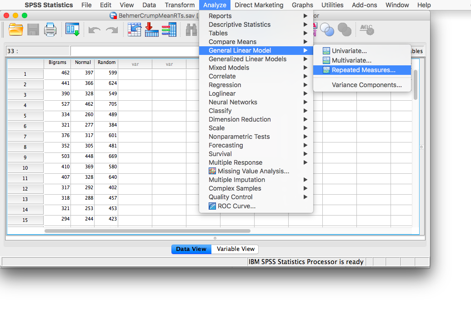Click the first empty var column header

135,64
